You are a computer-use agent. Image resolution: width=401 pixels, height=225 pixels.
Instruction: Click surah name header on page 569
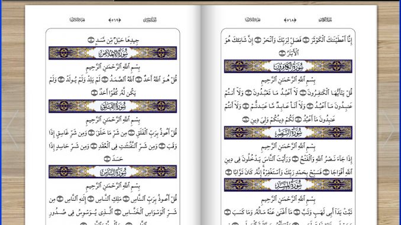150,19
